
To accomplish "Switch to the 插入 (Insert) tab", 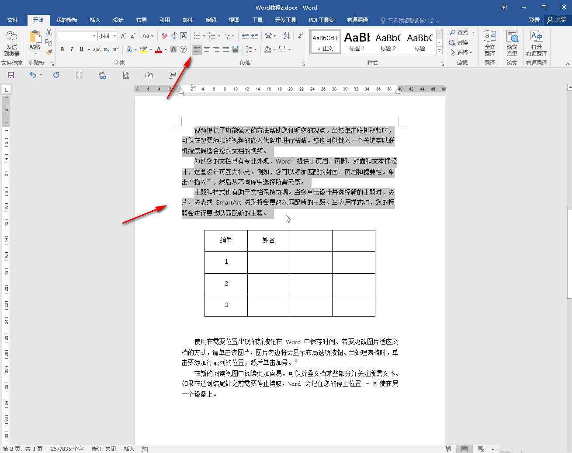I will 95,20.
